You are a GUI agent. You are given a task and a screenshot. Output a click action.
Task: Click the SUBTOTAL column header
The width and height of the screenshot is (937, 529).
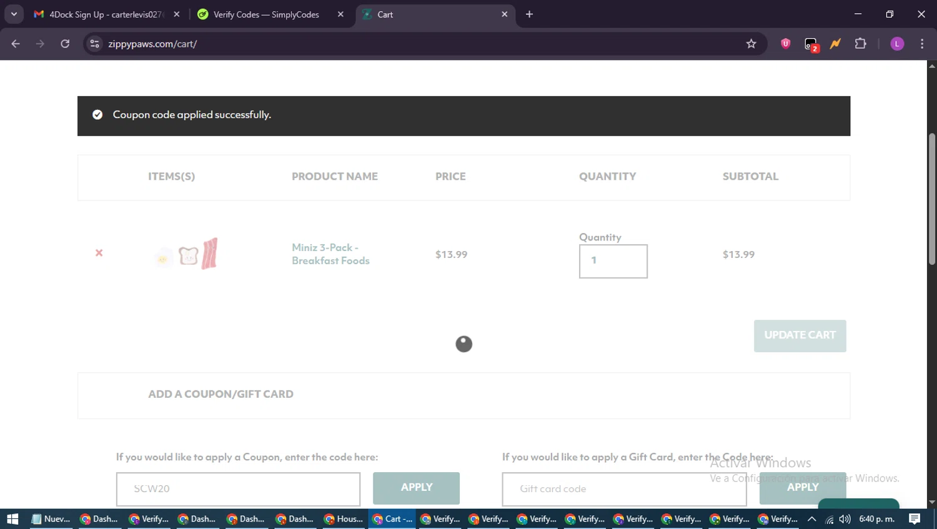pos(750,177)
